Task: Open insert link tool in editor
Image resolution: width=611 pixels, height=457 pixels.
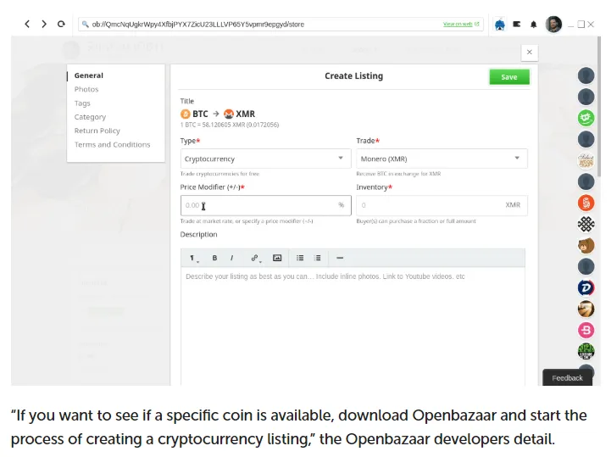Action: (x=255, y=258)
